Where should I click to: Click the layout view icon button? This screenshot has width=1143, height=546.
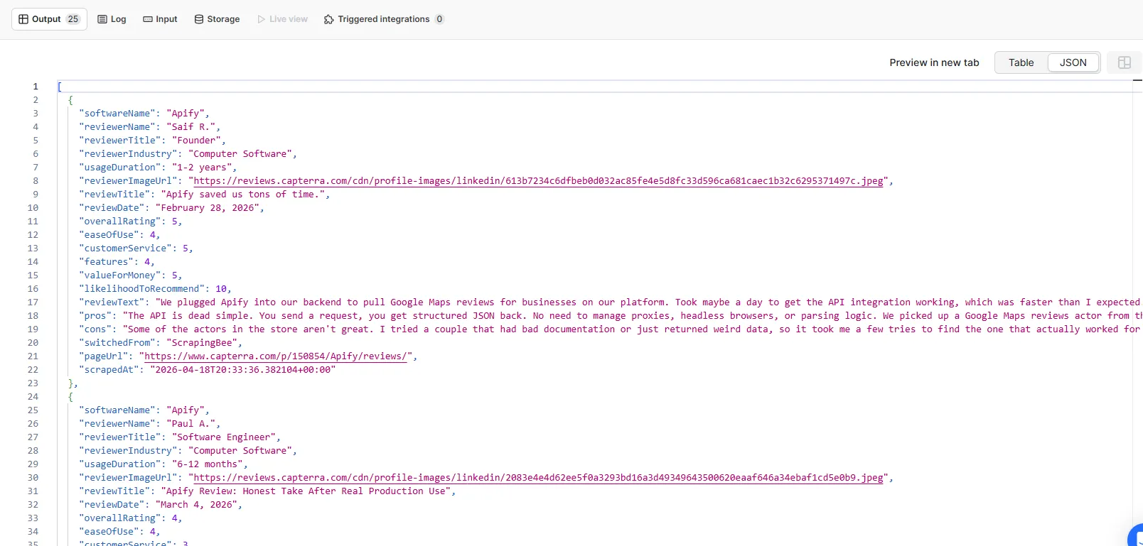coord(1125,62)
